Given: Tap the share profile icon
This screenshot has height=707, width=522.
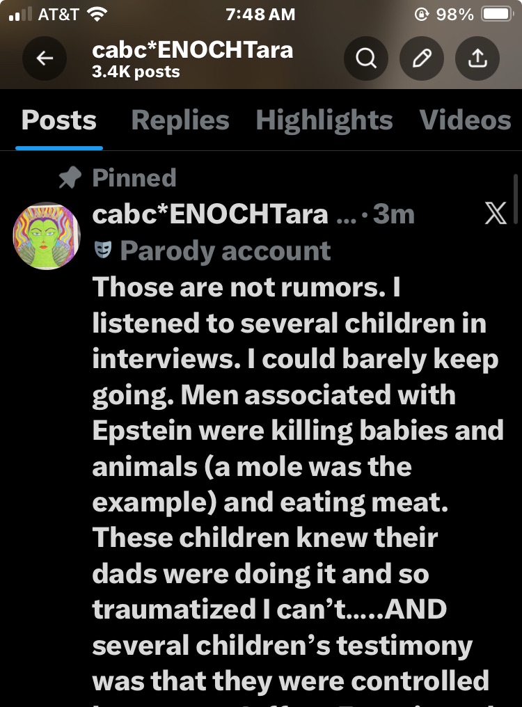Looking at the screenshot, I should point(477,59).
